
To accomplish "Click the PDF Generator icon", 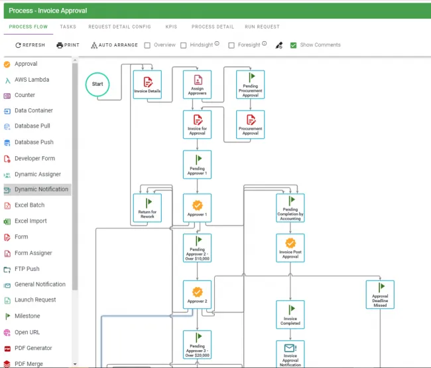I will 7,348.
